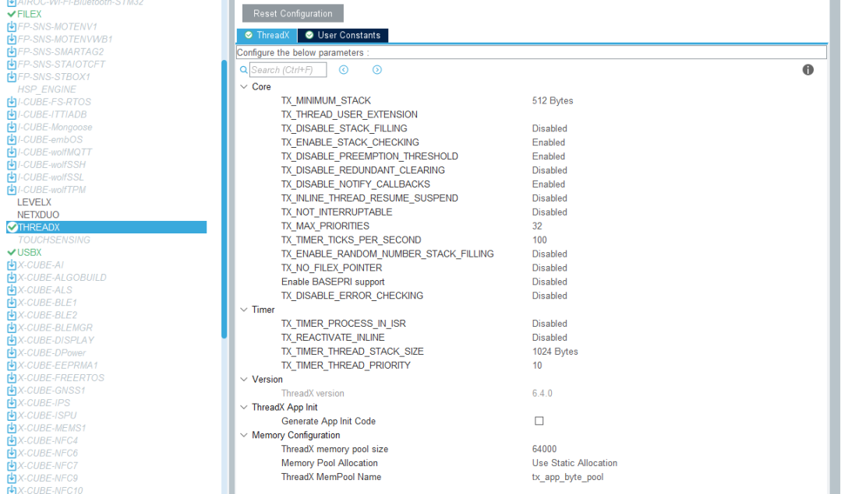Open TX_ENABLE_STACK_CHECKING value dropdown

[x=548, y=142]
